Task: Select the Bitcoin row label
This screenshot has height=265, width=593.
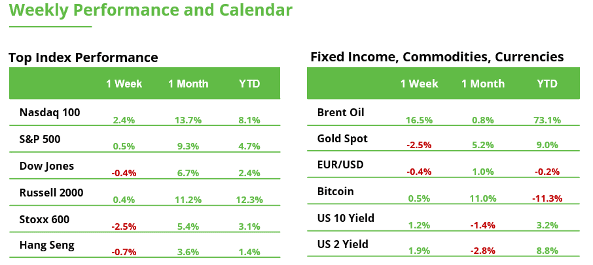Action: pyautogui.click(x=335, y=192)
